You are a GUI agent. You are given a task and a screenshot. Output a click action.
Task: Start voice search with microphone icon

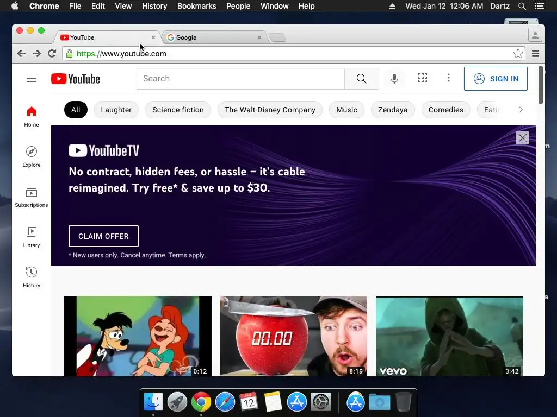coord(394,78)
